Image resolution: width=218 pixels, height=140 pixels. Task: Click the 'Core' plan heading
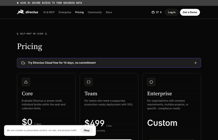pos(27,94)
